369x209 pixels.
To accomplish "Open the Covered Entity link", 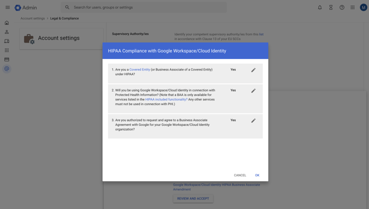I will [x=140, y=69].
